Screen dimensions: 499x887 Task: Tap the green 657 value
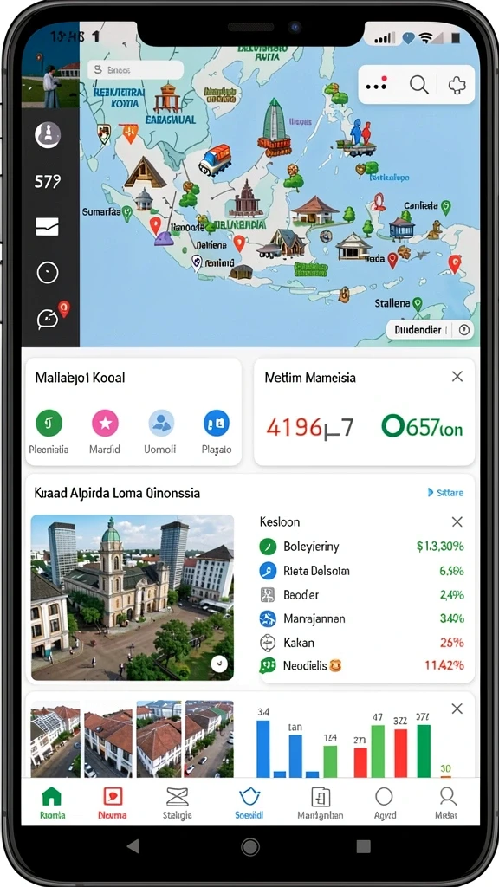422,428
